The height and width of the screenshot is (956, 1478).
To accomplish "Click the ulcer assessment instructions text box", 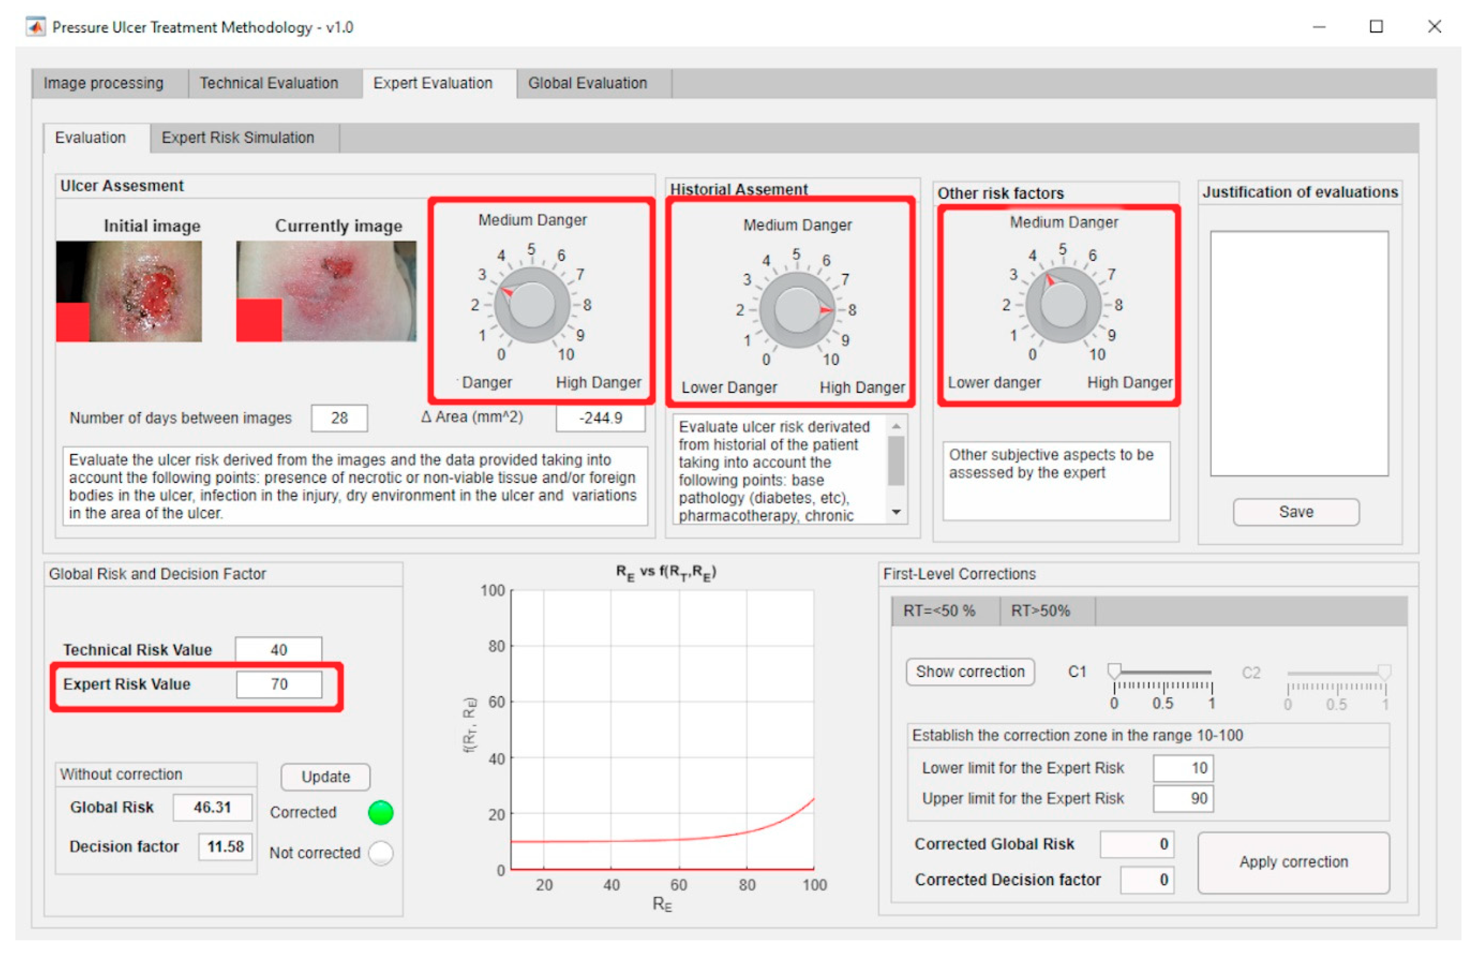I will 355,486.
